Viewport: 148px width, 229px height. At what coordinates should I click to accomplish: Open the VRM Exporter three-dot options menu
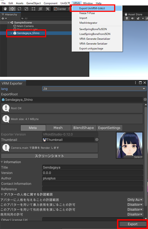click(x=135, y=83)
